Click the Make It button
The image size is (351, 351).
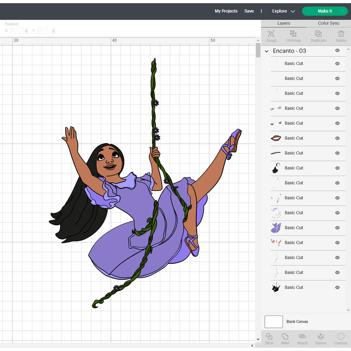pos(325,11)
